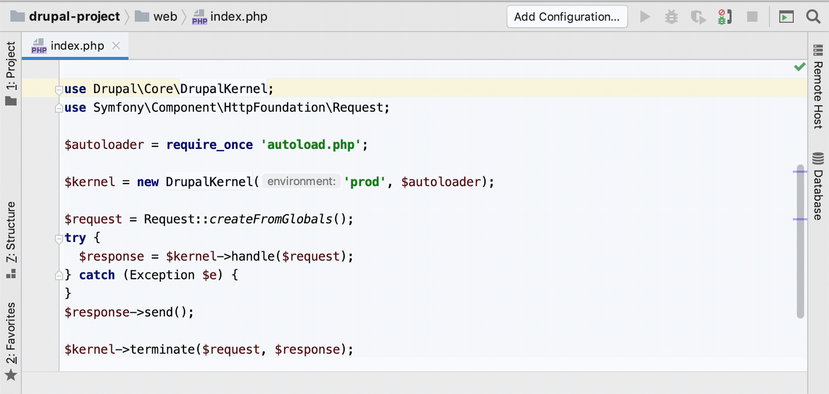Viewport: 829px width, 394px height.
Task: Click the catch line fold marker
Action: coord(59,276)
